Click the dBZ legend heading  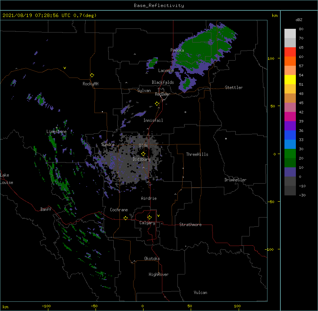click(x=299, y=20)
